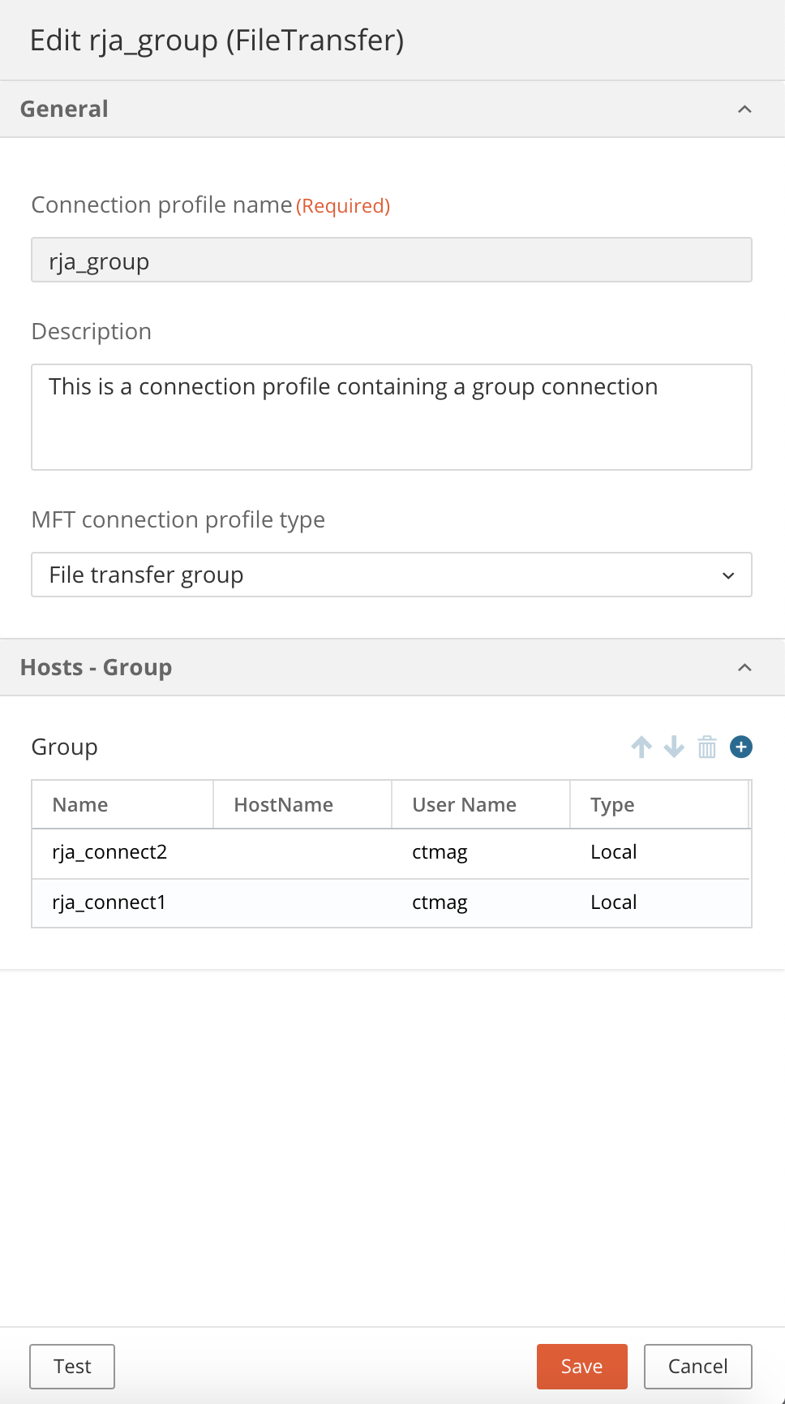Click the move up arrow icon
Screen dimensions: 785x1404
(x=641, y=747)
